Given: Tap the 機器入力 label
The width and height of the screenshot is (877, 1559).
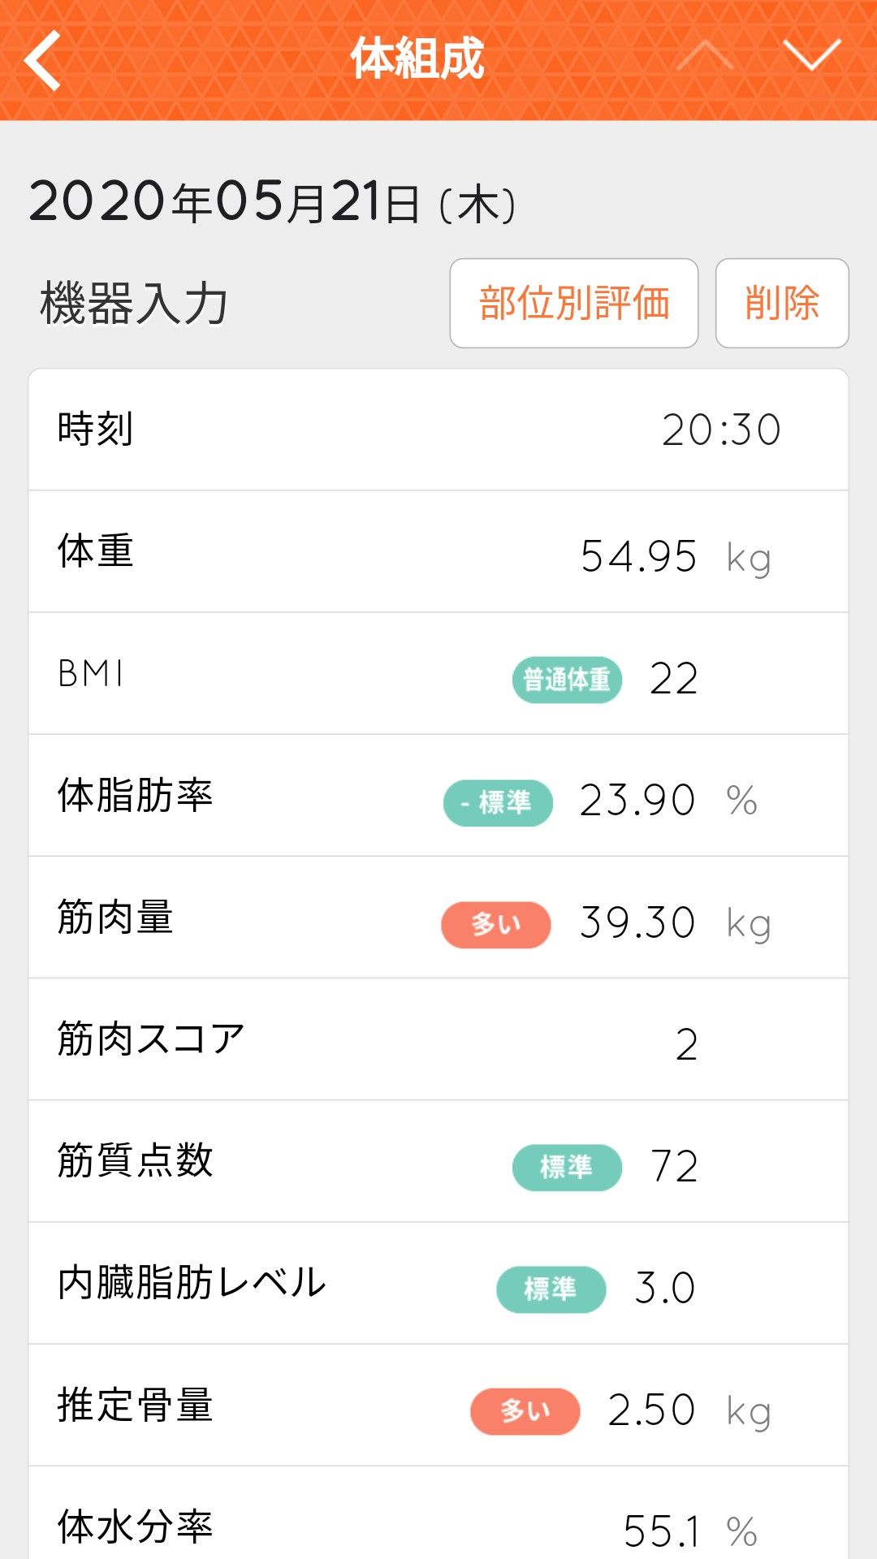Looking at the screenshot, I should pyautogui.click(x=134, y=304).
